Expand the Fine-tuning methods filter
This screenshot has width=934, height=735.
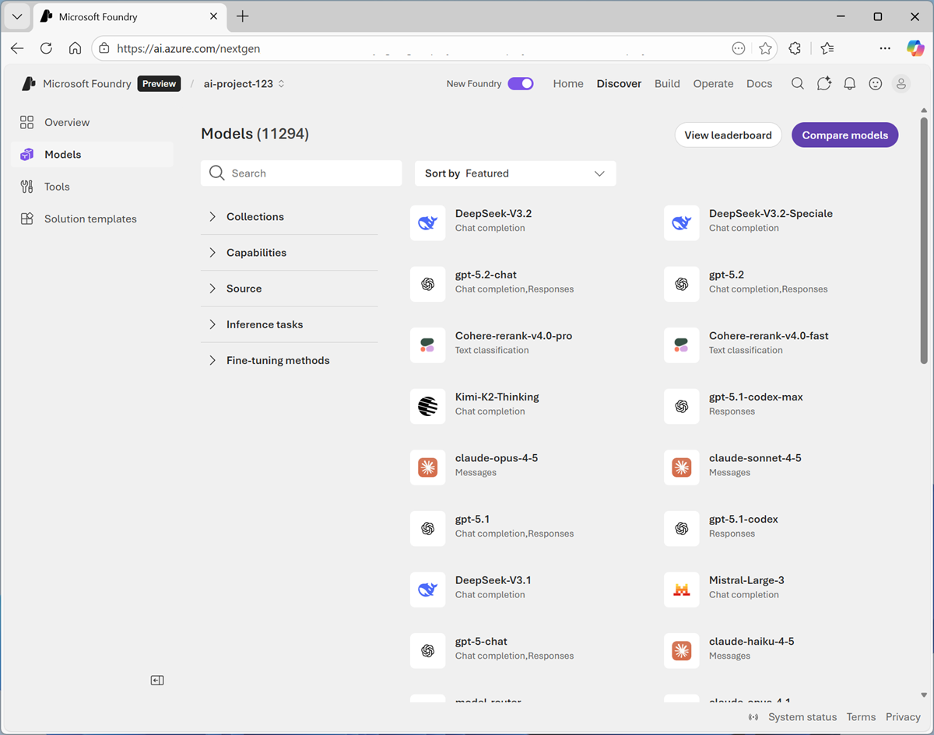278,361
